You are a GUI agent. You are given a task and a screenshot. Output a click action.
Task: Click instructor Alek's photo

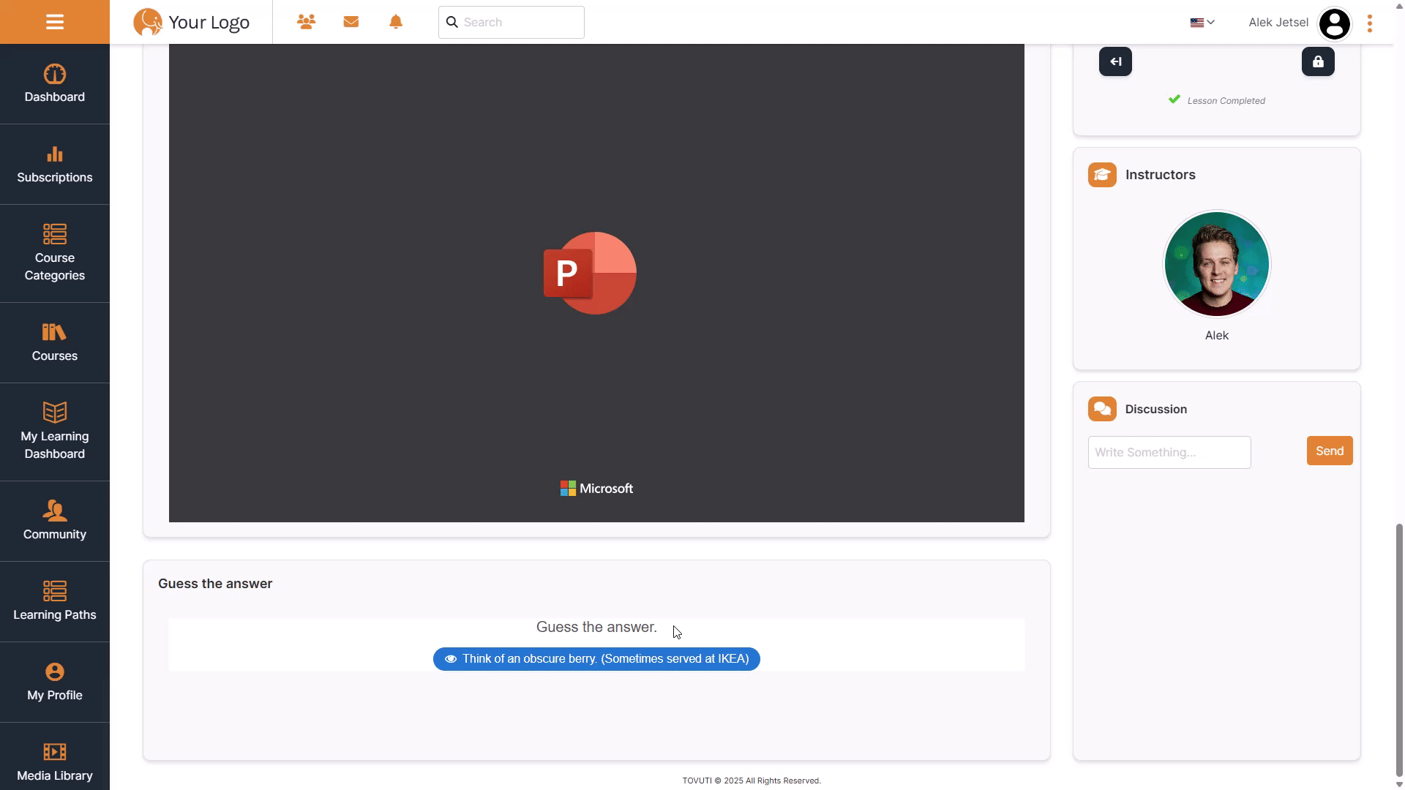tap(1217, 264)
